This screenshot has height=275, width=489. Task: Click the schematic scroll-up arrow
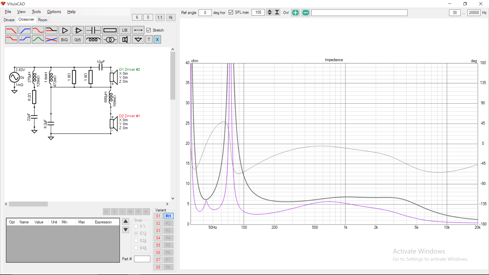pyautogui.click(x=173, y=49)
